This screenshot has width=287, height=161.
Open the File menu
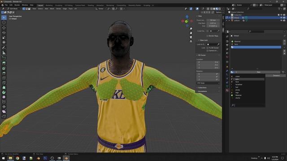click(x=6, y=5)
